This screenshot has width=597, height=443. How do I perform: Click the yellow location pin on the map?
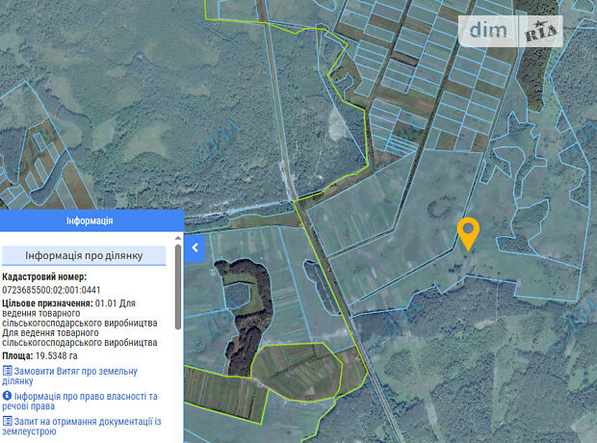click(468, 231)
